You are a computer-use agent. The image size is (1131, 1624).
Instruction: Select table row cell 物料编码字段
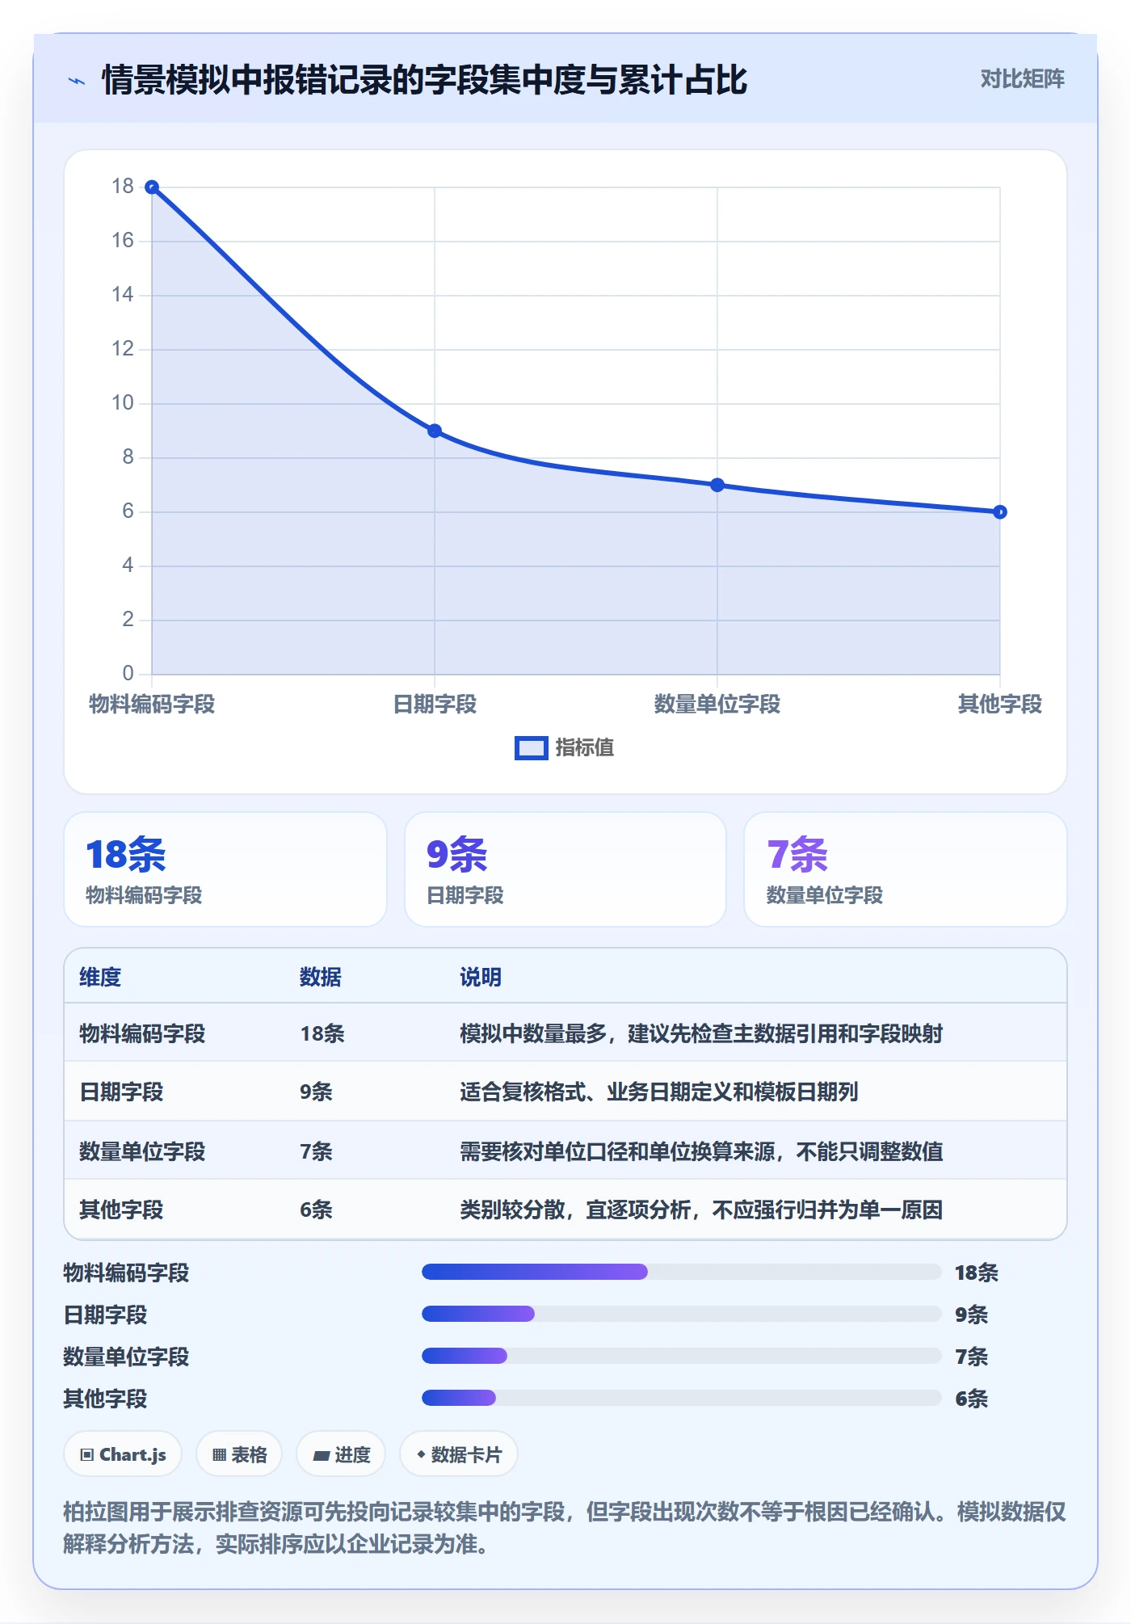[142, 1034]
